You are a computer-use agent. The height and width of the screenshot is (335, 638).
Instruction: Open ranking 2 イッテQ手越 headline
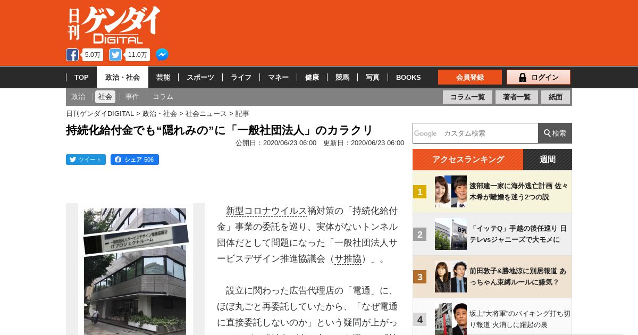(518, 234)
